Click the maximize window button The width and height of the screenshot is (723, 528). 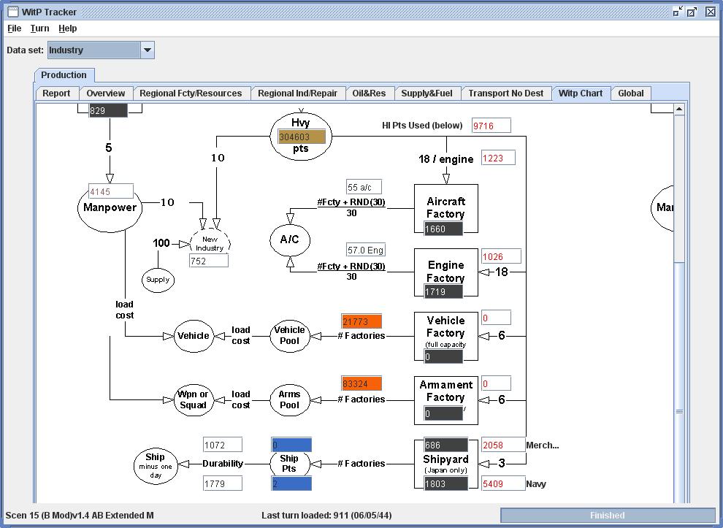click(692, 12)
